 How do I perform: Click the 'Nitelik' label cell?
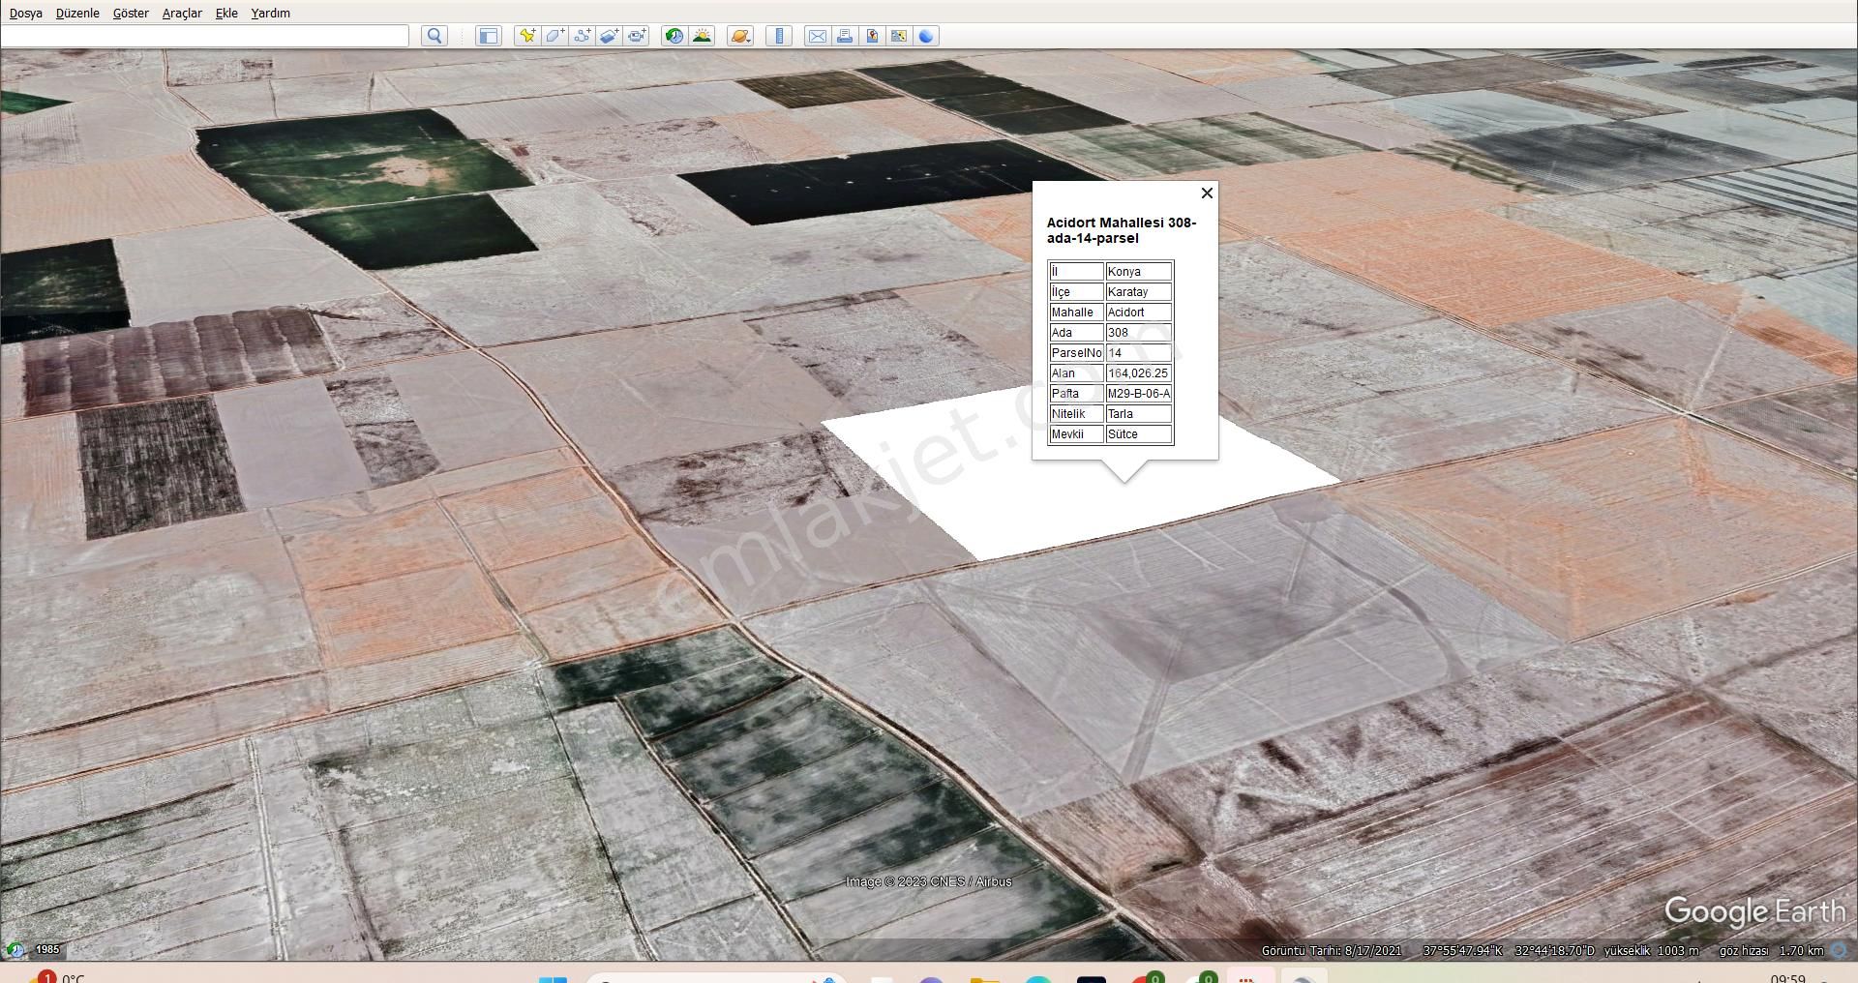click(1076, 414)
